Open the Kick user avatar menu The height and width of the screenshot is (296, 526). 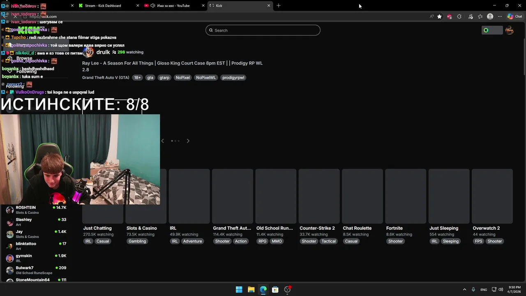(510, 30)
